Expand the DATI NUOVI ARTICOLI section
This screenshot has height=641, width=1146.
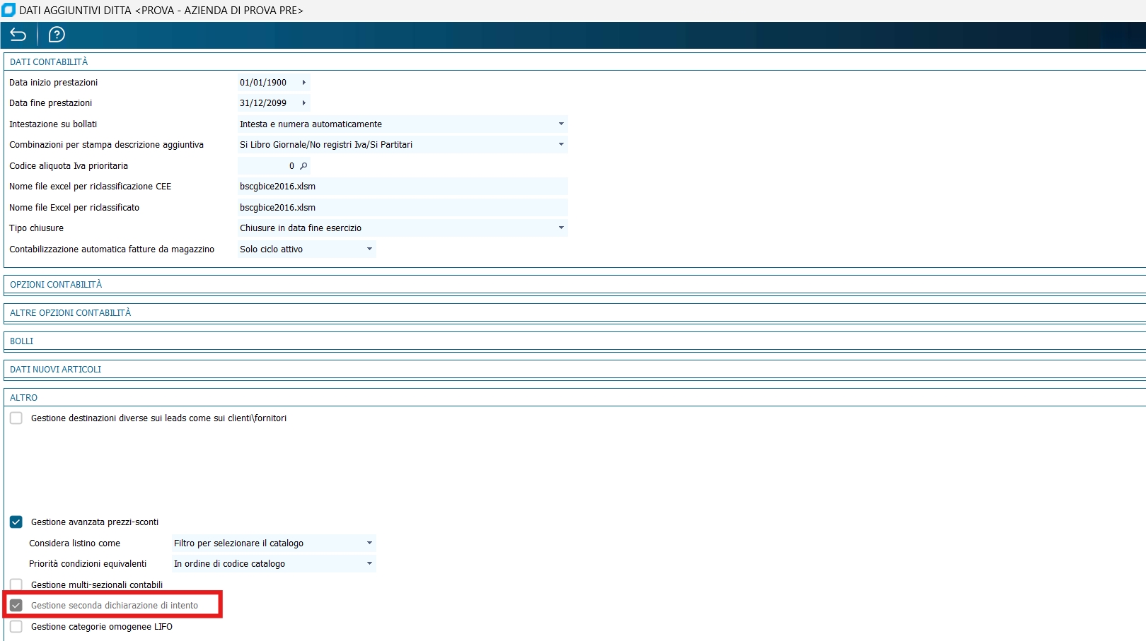click(x=56, y=370)
